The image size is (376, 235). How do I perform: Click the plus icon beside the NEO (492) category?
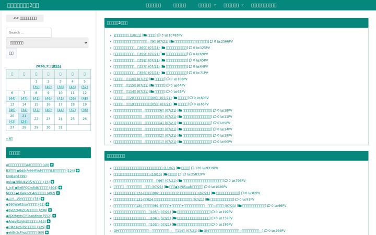click(x=58, y=193)
